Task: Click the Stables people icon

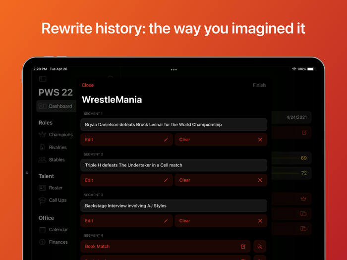Action: (x=42, y=159)
